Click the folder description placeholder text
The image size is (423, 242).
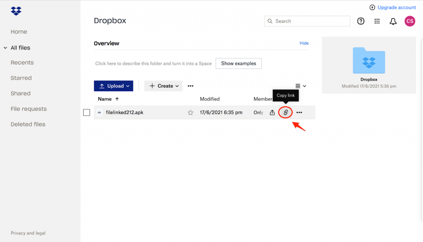click(153, 64)
